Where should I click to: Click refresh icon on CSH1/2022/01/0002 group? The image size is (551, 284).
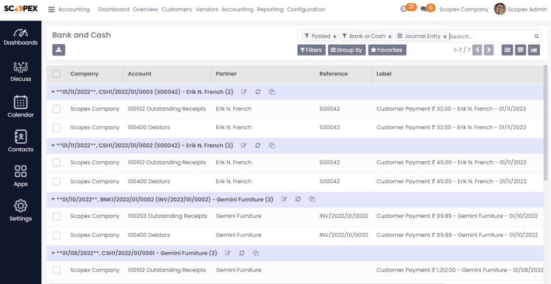point(258,146)
